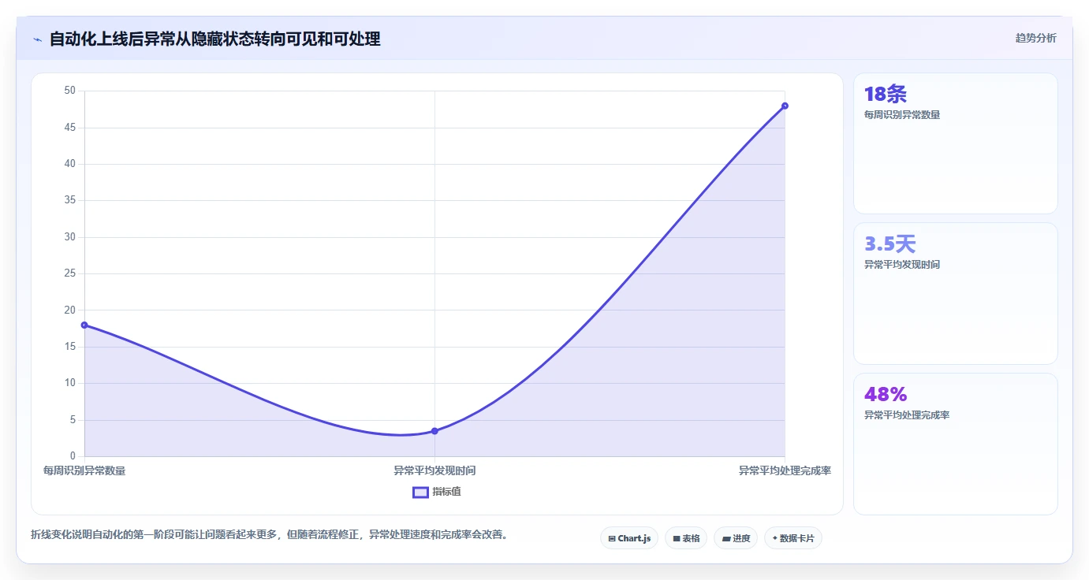Toggle the 指标值 legend item

(x=437, y=492)
